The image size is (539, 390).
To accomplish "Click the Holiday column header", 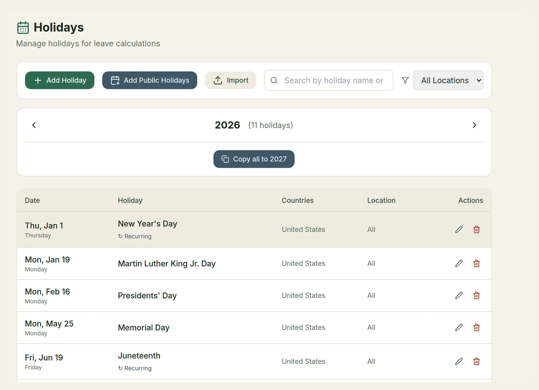I will point(130,200).
